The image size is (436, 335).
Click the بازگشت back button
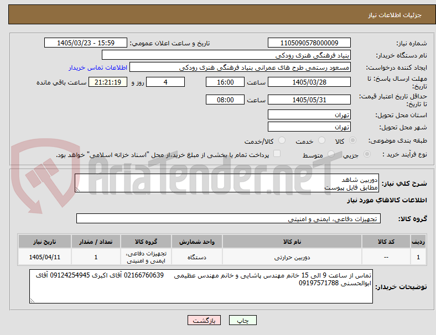[204, 320]
